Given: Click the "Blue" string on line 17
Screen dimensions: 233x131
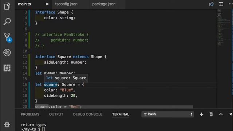Looking at the screenshot, I should click(x=66, y=90).
